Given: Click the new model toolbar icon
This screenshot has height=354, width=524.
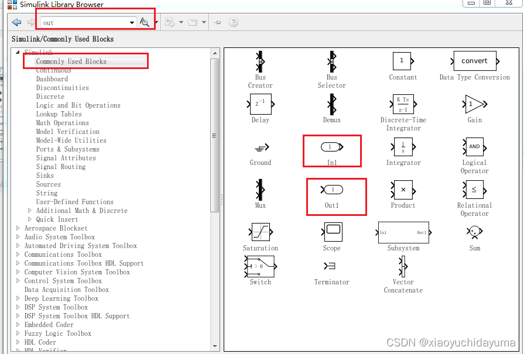Looking at the screenshot, I should pos(170,22).
